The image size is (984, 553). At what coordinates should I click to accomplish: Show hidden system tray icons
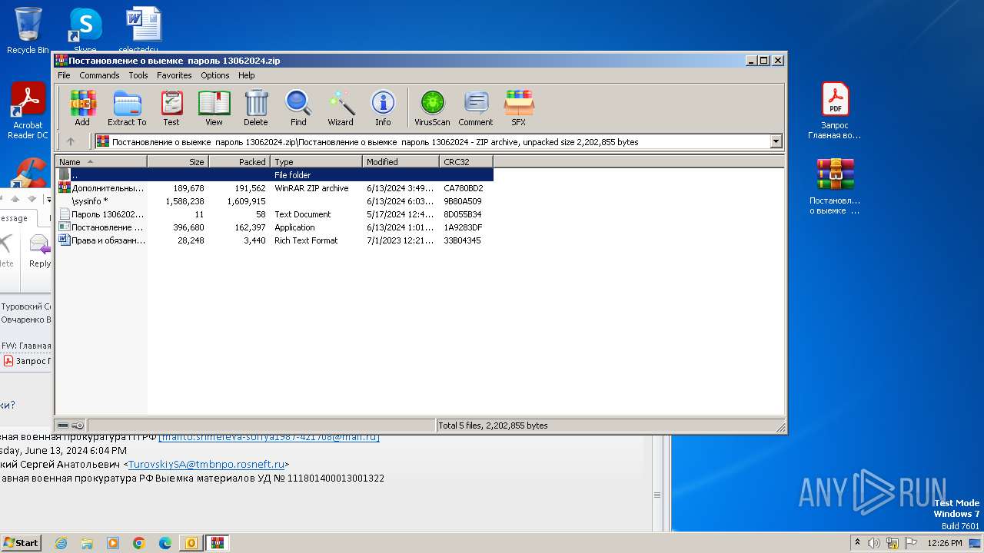857,543
